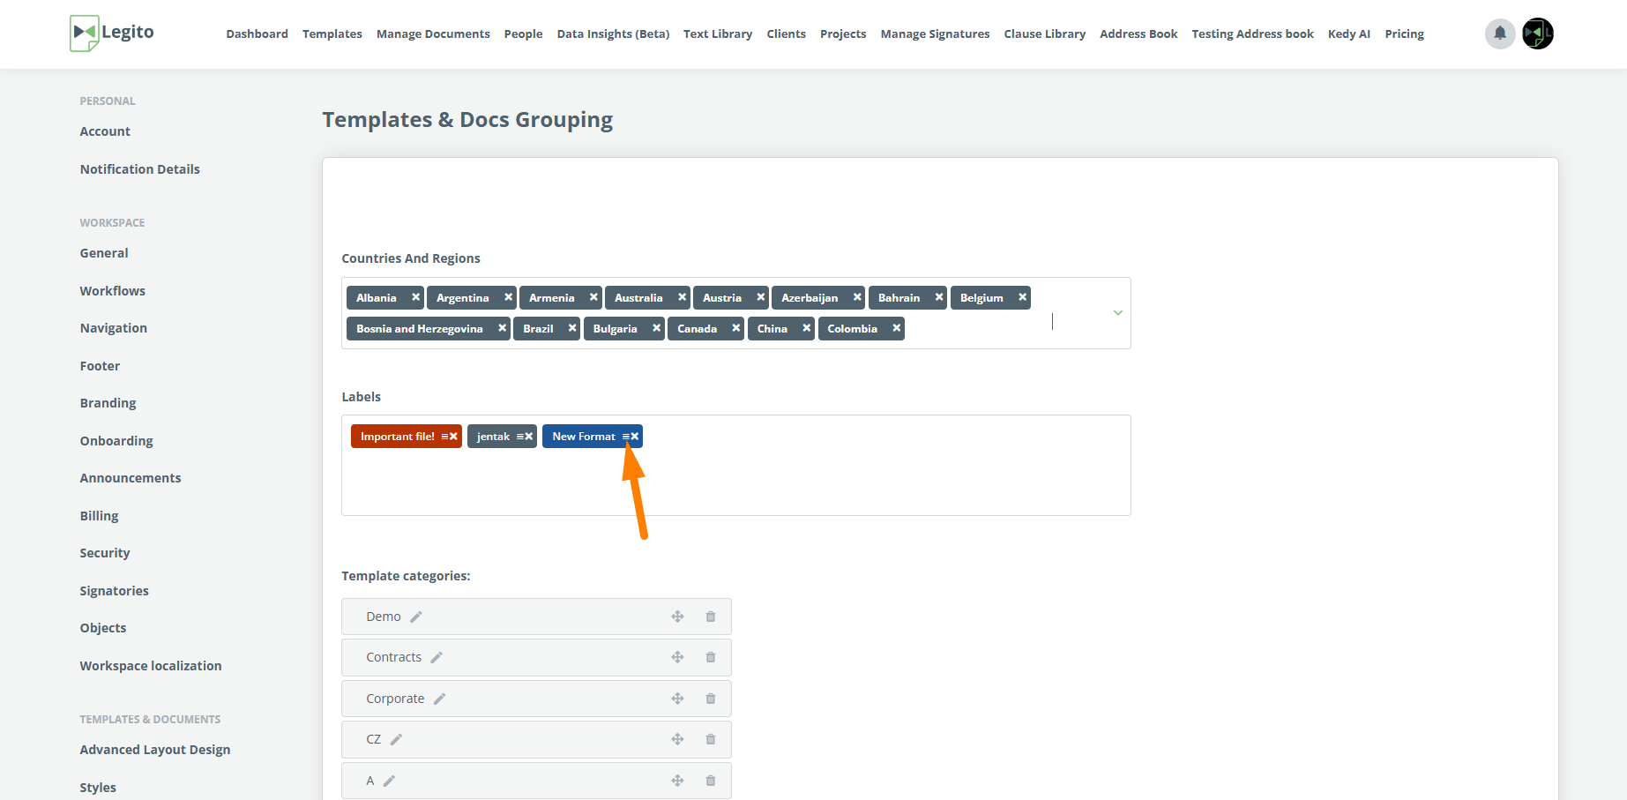Image resolution: width=1627 pixels, height=800 pixels.
Task: Remove the Austria country tag
Action: pos(760,297)
